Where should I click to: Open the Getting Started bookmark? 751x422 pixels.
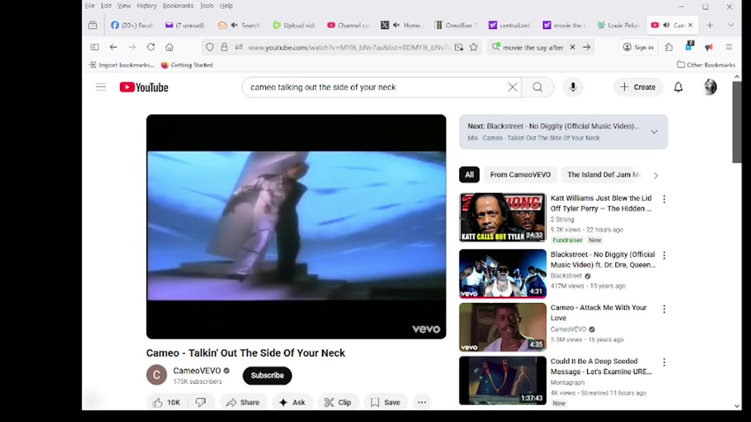click(187, 64)
